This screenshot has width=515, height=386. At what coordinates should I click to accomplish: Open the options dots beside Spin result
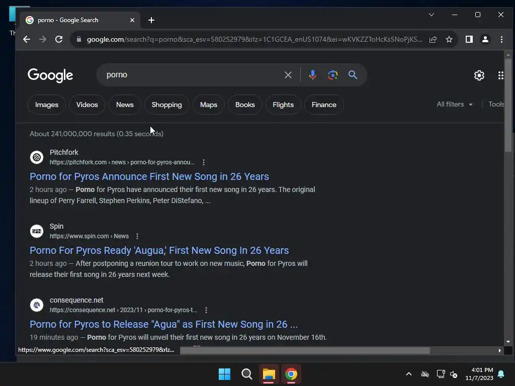(137, 236)
